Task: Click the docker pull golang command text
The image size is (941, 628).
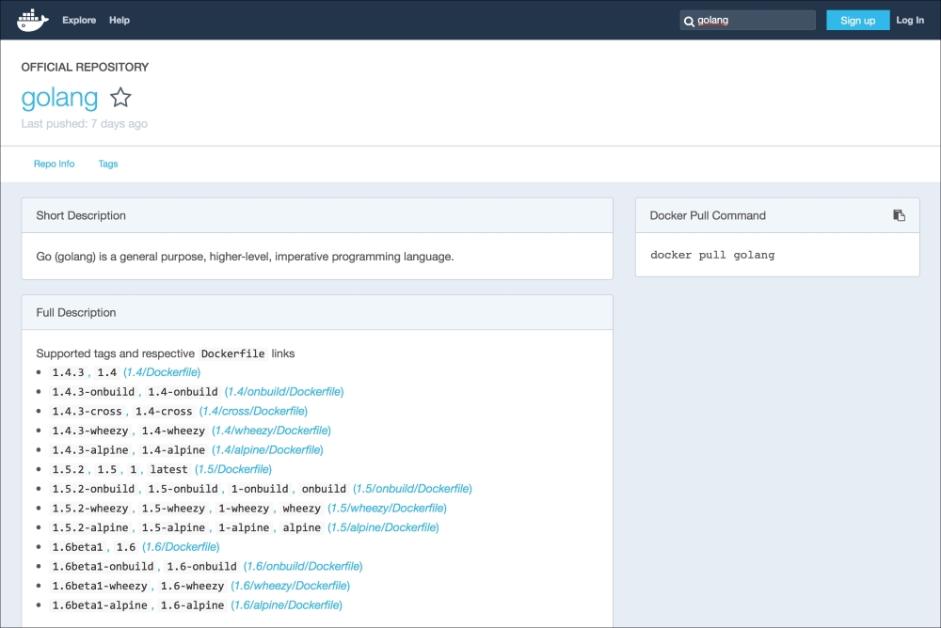Action: click(712, 255)
